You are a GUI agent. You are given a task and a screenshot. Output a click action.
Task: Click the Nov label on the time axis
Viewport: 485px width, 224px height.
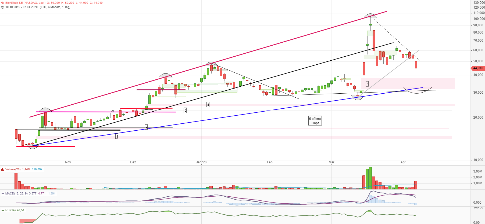pos(68,162)
